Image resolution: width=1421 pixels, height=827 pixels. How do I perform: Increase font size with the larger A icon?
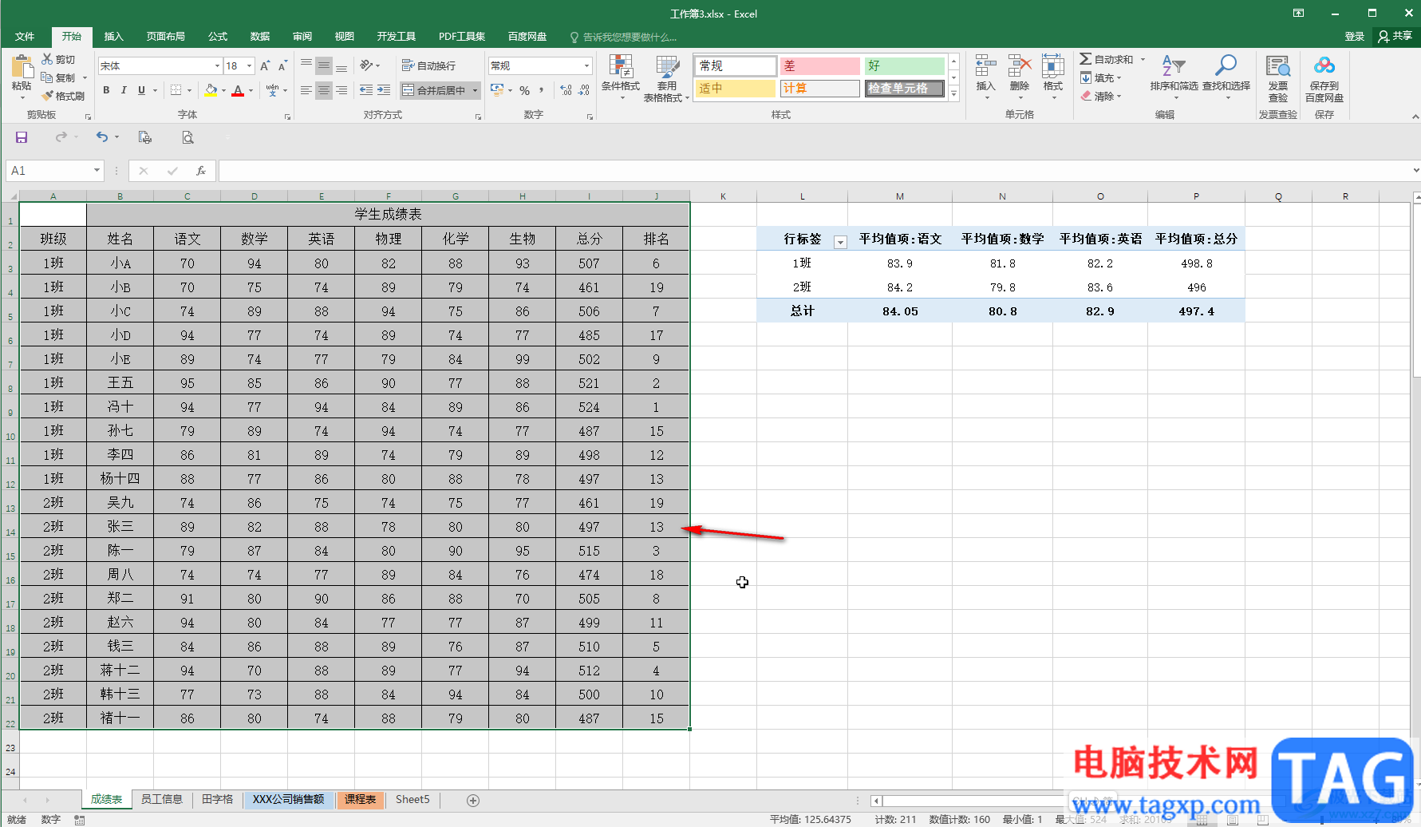265,65
